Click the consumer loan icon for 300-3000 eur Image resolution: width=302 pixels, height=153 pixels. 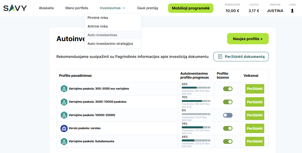pos(64,89)
